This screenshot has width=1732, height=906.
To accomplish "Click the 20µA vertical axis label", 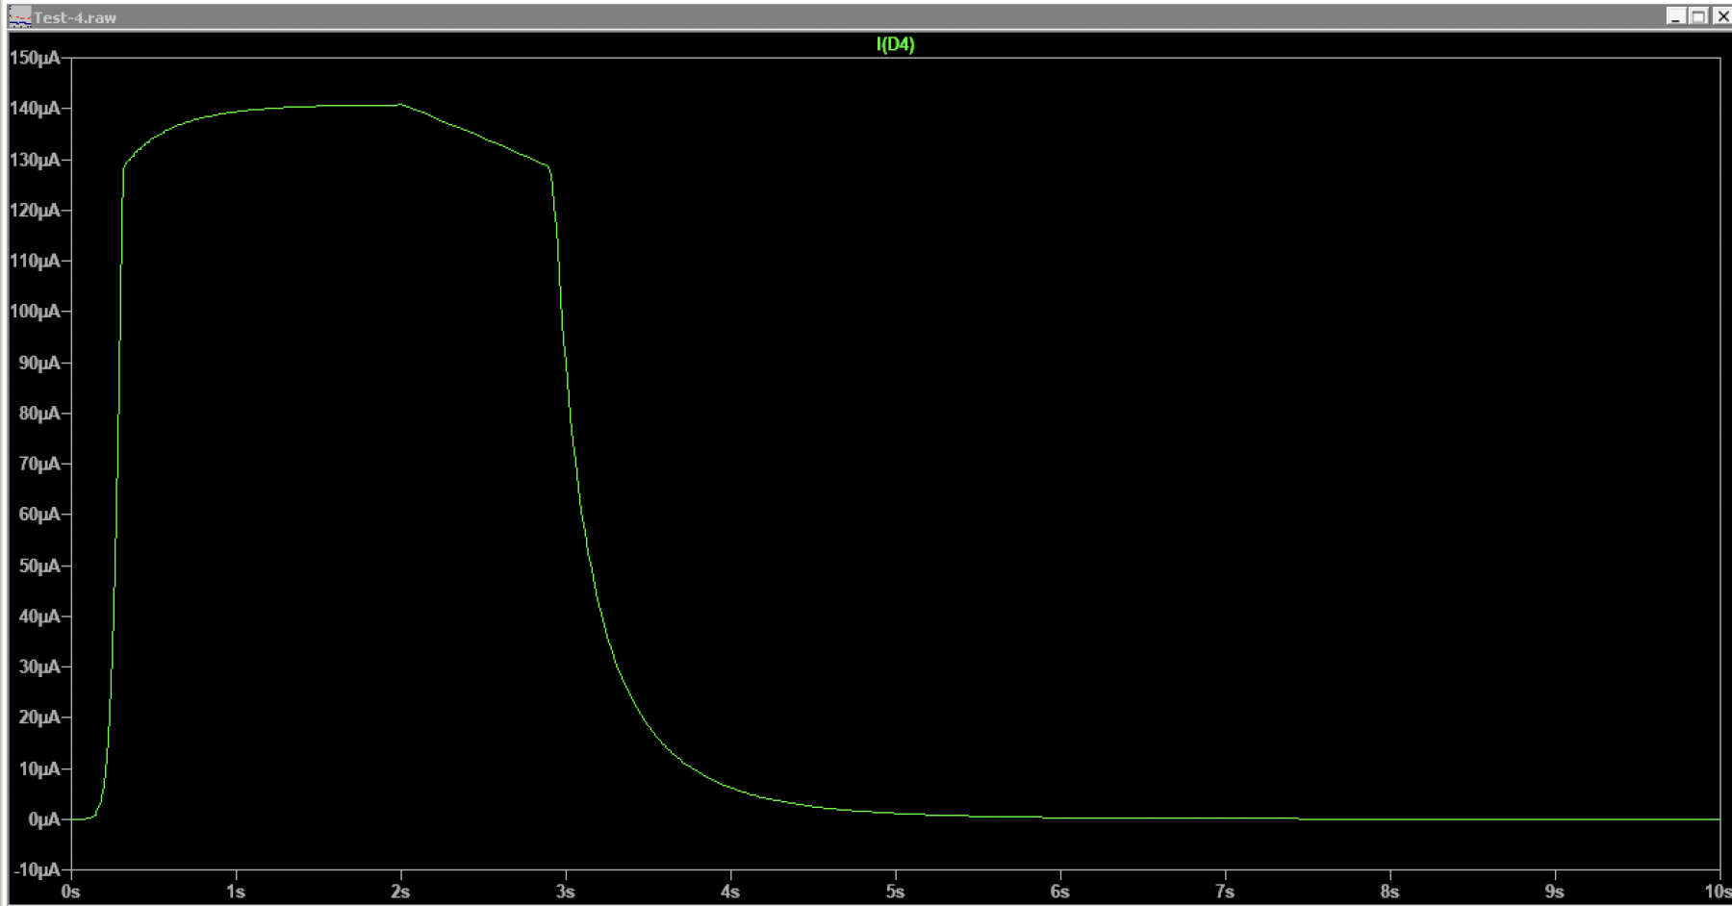I will pos(39,717).
